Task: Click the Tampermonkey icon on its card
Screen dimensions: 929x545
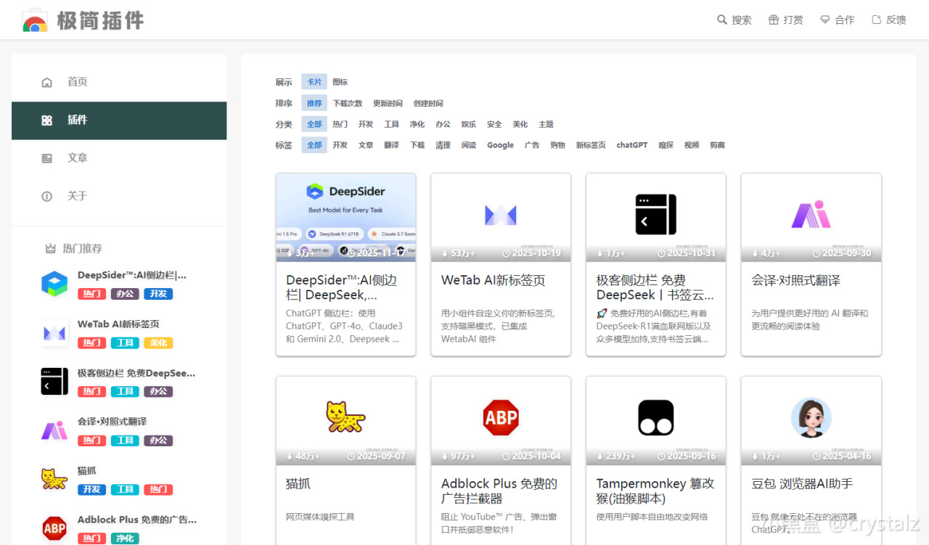Action: [656, 417]
